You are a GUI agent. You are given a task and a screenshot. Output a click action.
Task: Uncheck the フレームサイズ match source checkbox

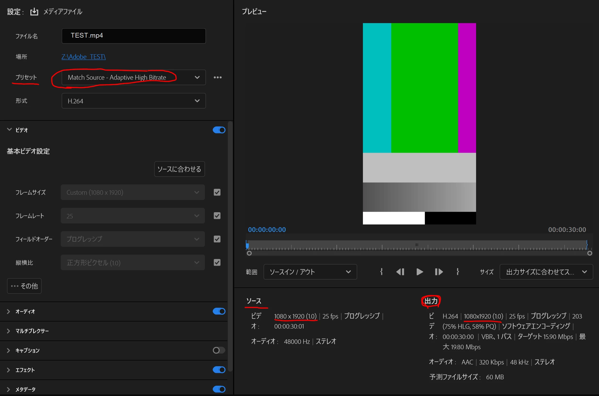(x=217, y=192)
